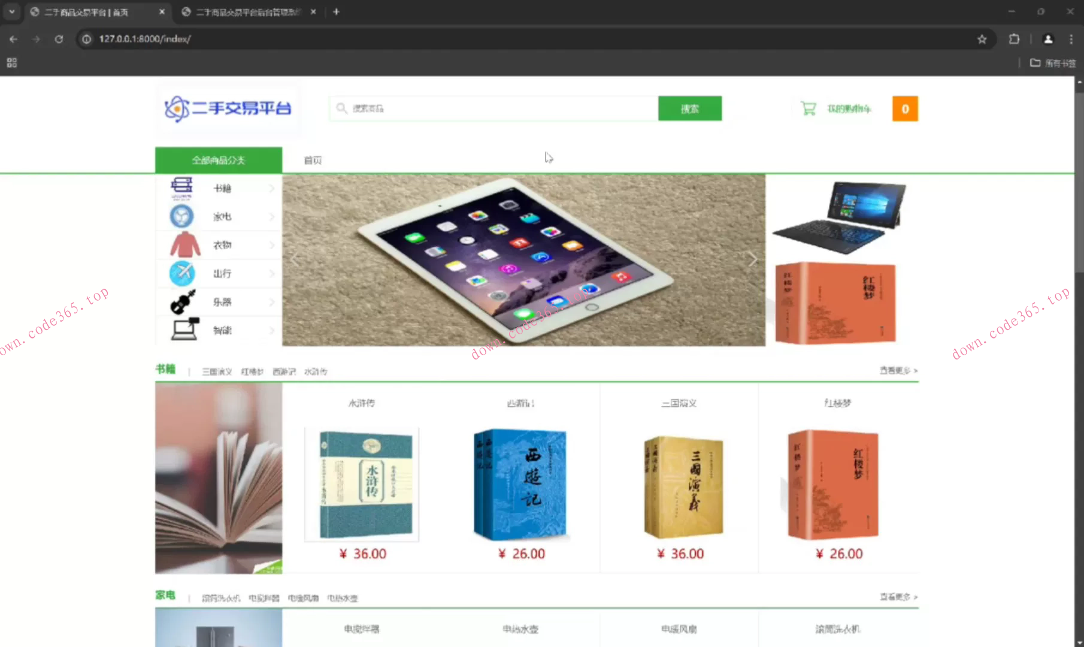The width and height of the screenshot is (1084, 647).
Task: Switch to the 后台管理系统 browser tab
Action: (249, 11)
